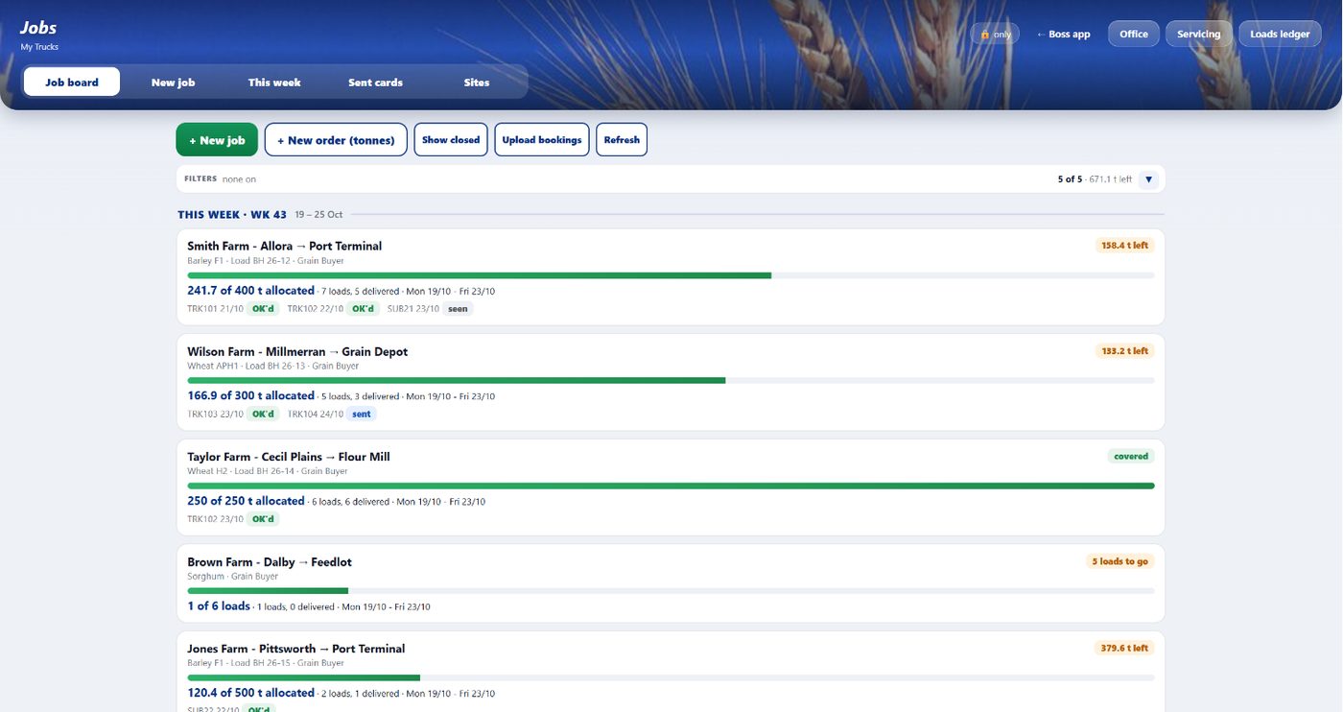
Task: Switch to the Job board tab
Action: 72,83
